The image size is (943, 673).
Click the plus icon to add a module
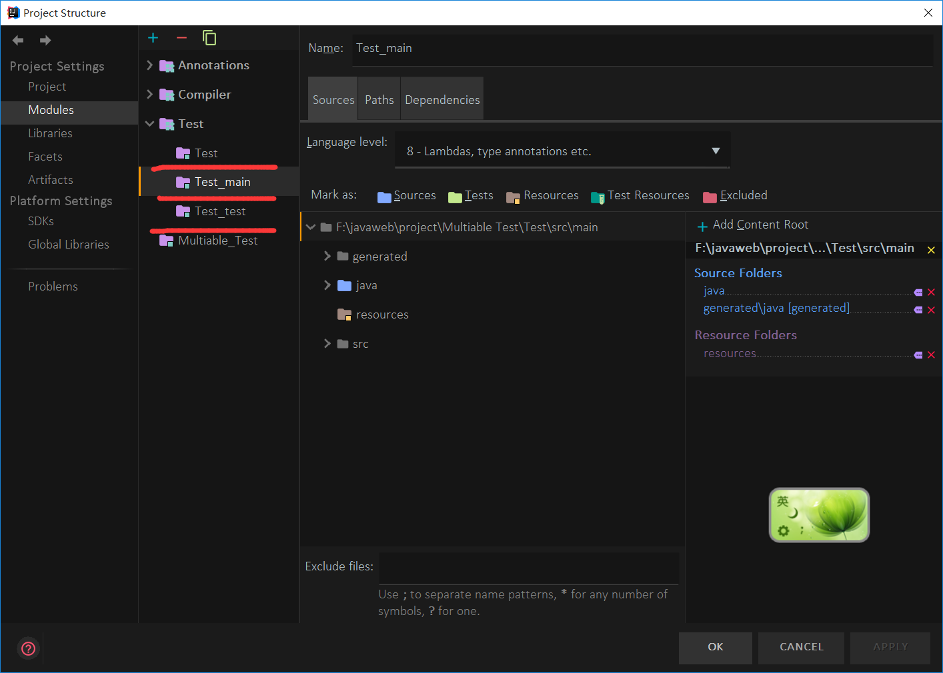pos(153,38)
